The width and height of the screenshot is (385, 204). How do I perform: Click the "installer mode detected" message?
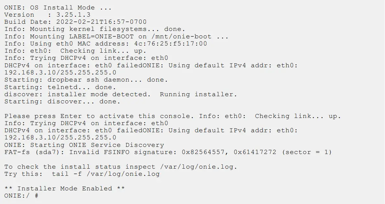click(99, 94)
